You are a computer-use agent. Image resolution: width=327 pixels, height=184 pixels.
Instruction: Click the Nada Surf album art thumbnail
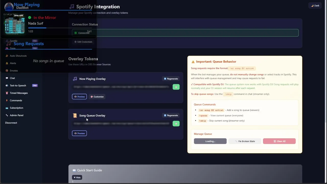(15, 24)
